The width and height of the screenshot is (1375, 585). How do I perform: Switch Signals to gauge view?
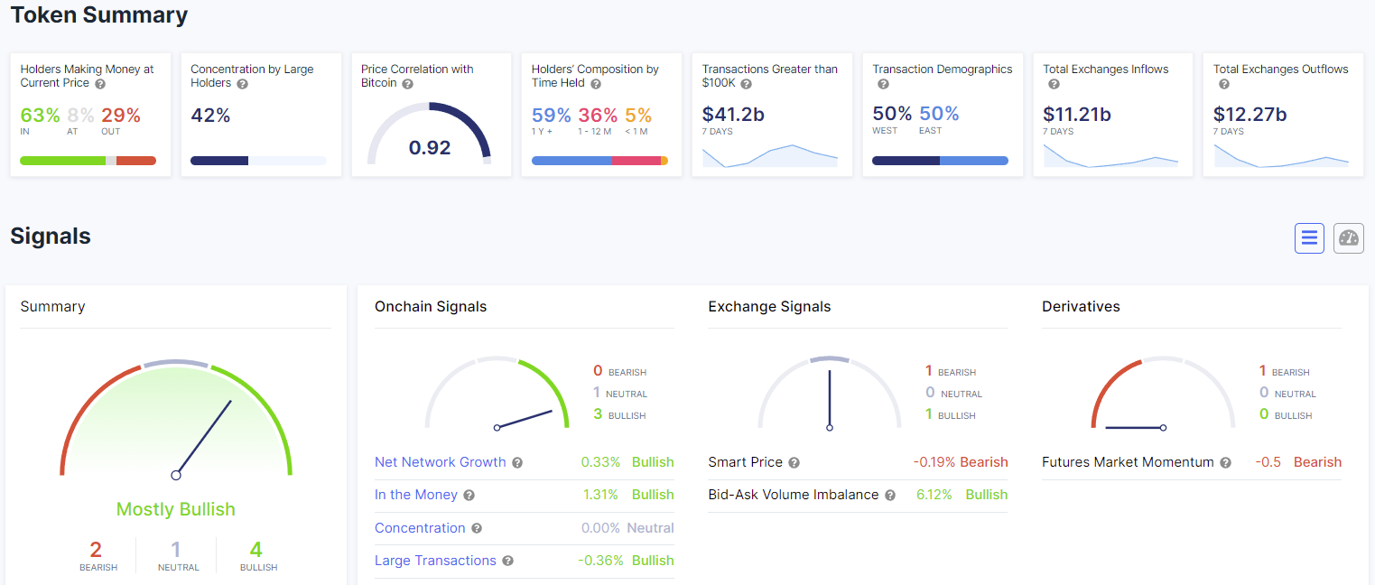coord(1348,237)
